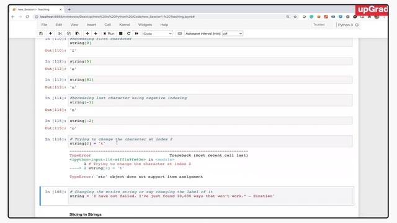Click the Out[115] output 'o'
This screenshot has width=397, height=223.
click(73, 128)
